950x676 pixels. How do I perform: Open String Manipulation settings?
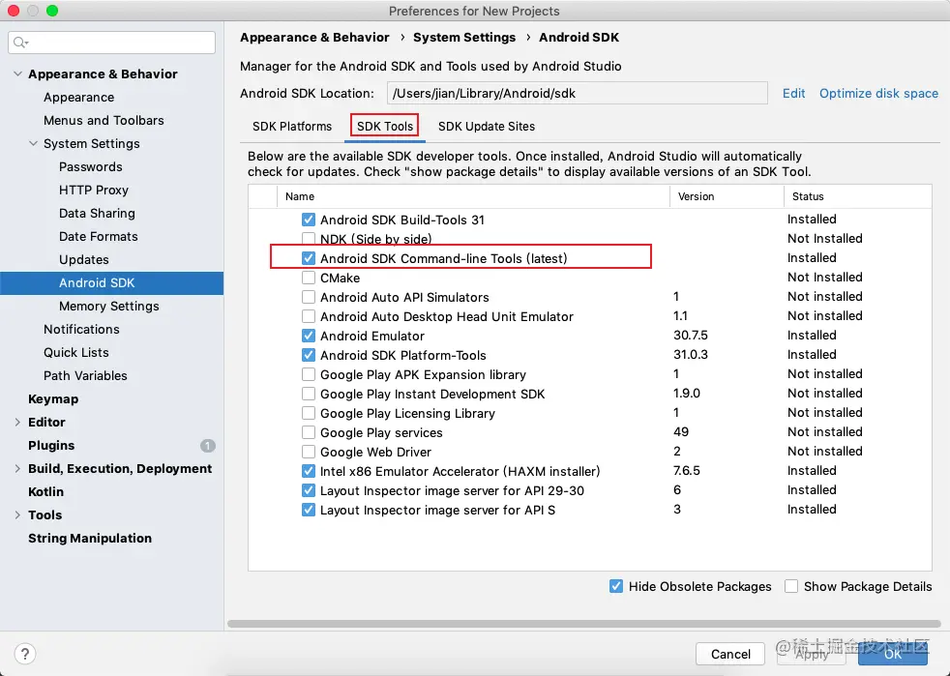coord(90,539)
